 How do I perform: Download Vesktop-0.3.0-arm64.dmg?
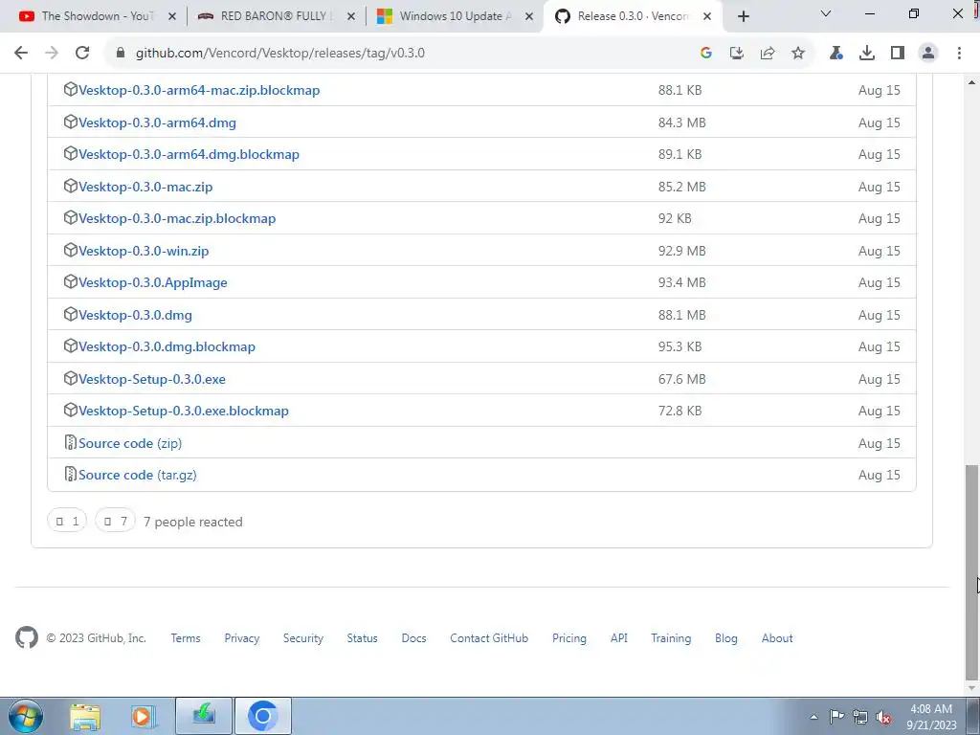158,122
